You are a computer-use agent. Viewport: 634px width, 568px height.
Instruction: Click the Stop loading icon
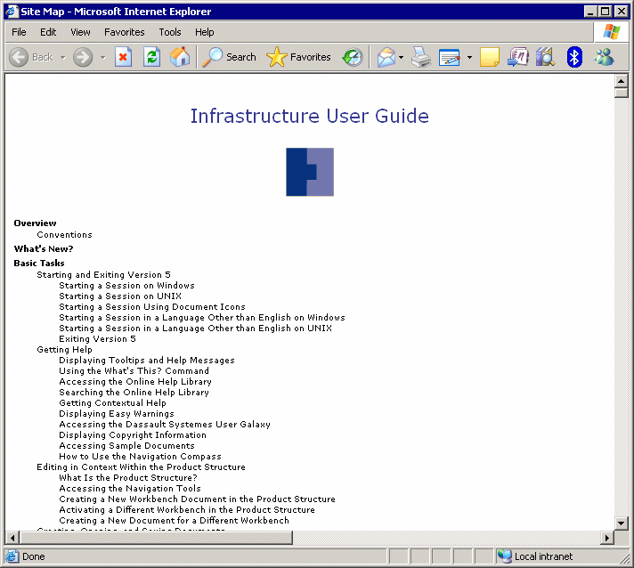pos(123,57)
